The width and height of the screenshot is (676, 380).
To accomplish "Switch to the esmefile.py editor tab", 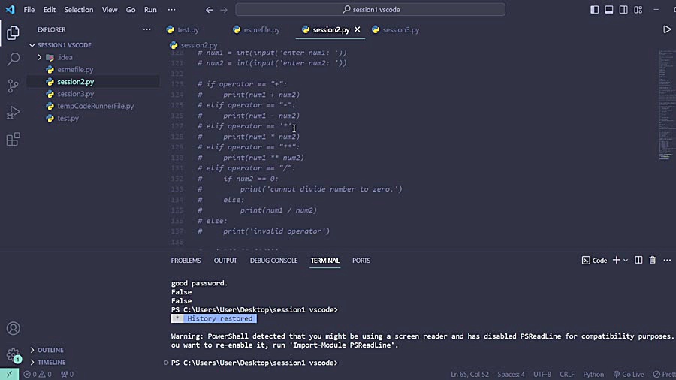I will [x=261, y=30].
